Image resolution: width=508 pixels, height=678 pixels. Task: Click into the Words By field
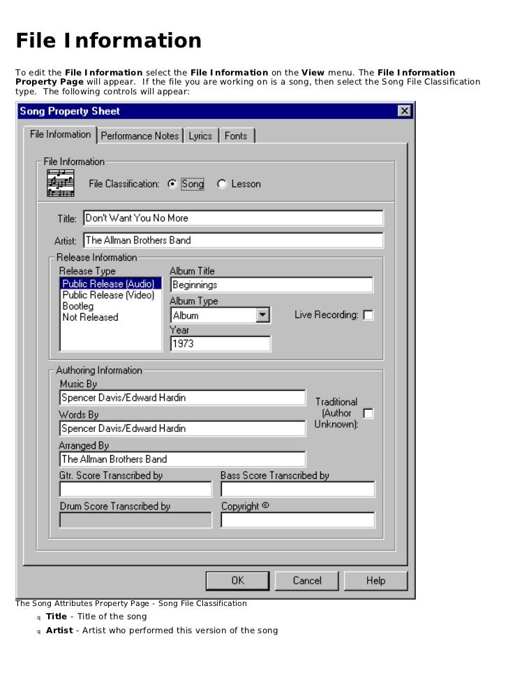(183, 428)
